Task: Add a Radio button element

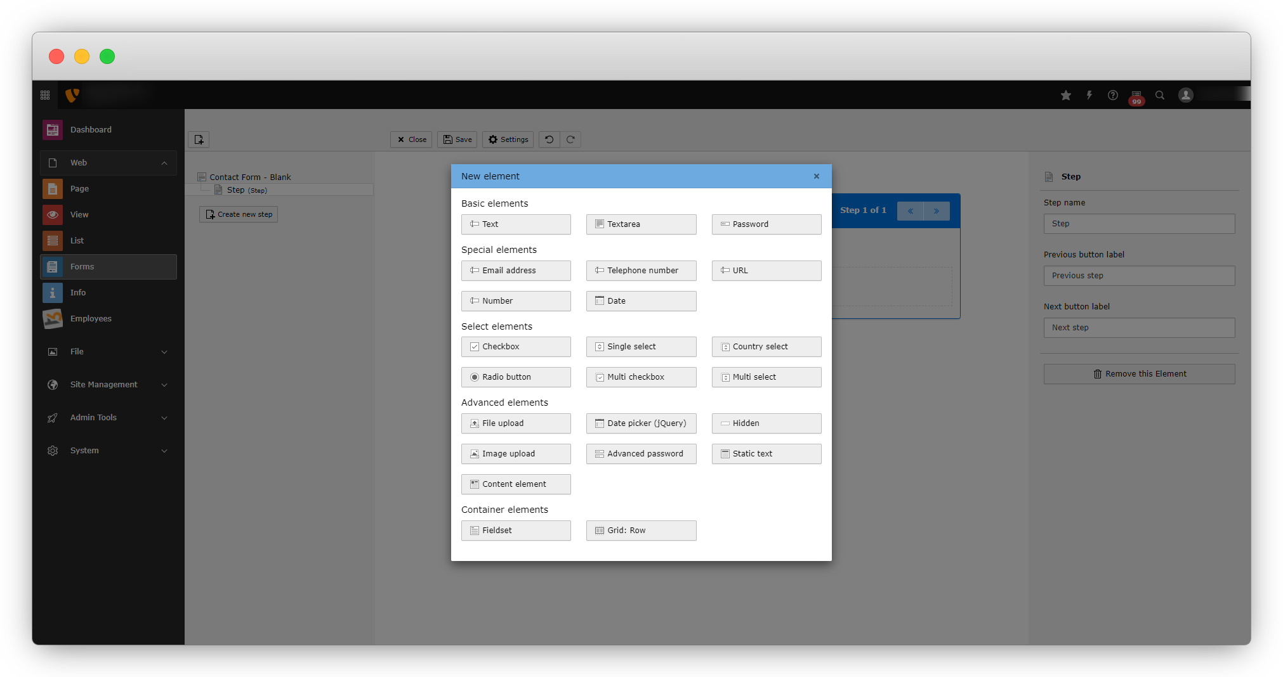Action: pyautogui.click(x=516, y=377)
